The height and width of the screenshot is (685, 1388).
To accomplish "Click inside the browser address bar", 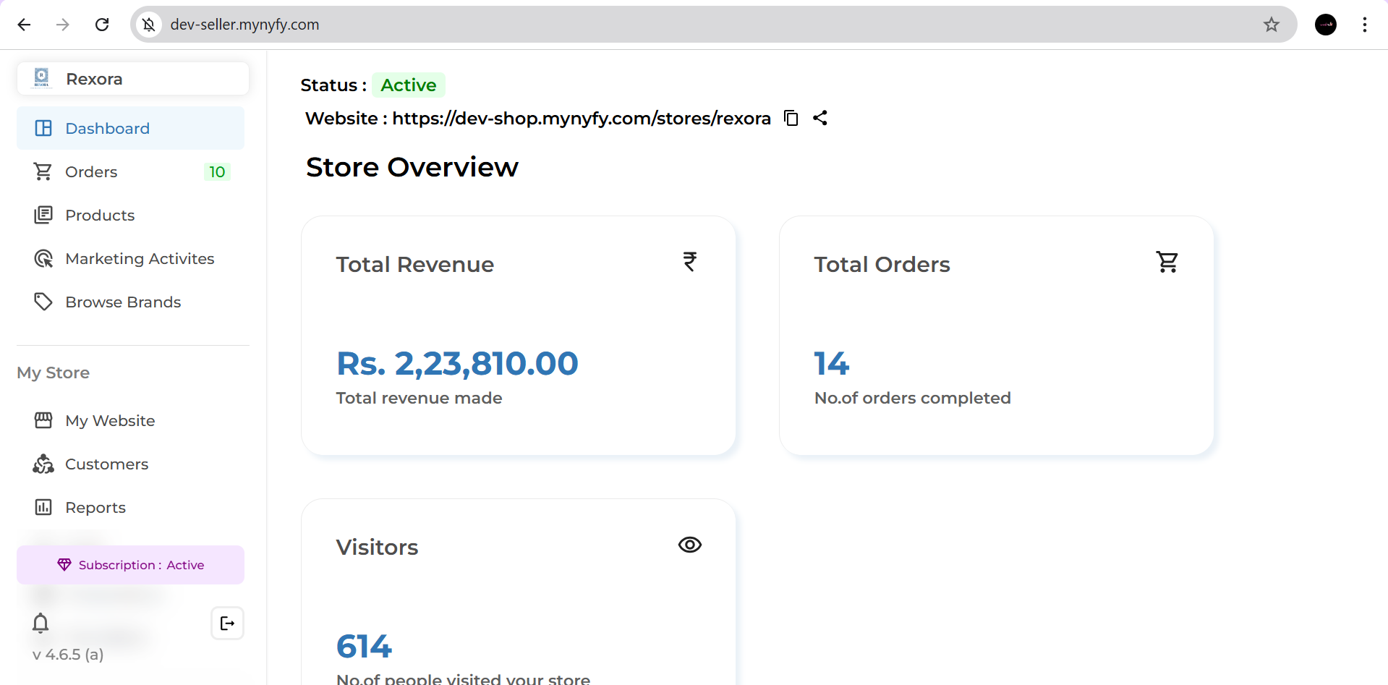I will 434,24.
